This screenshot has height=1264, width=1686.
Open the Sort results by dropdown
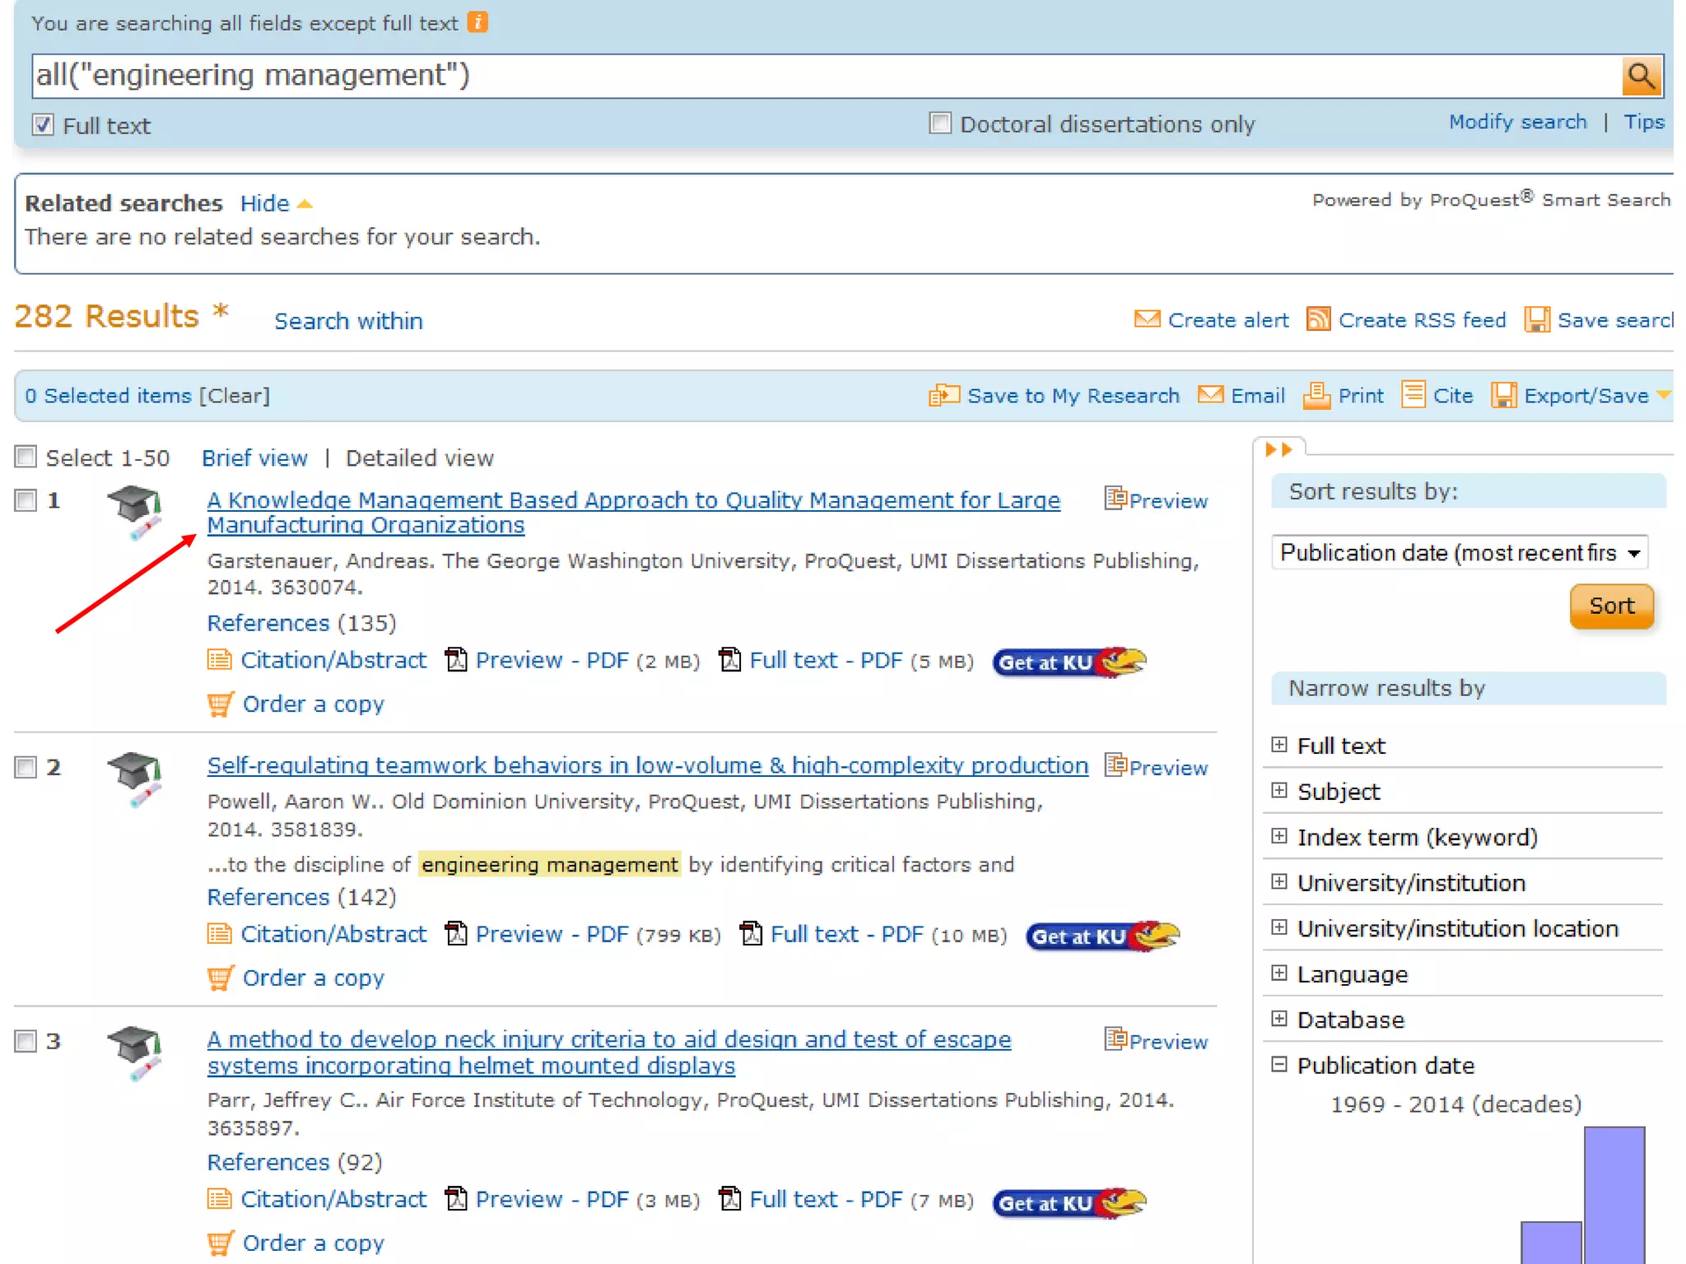tap(1459, 553)
